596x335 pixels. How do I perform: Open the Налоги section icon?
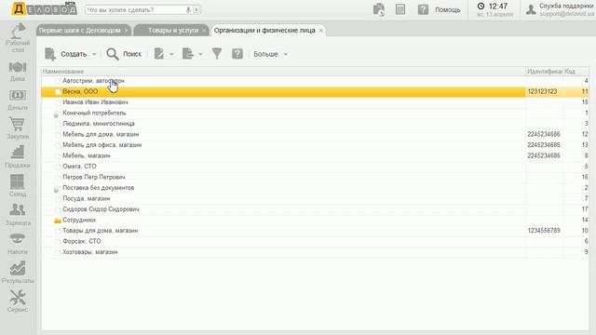pos(18,239)
